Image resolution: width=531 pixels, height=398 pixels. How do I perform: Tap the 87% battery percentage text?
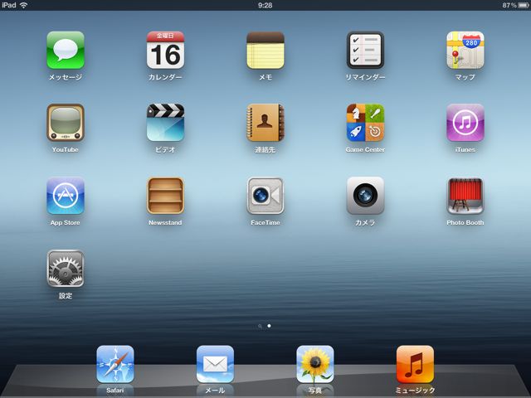pyautogui.click(x=509, y=5)
